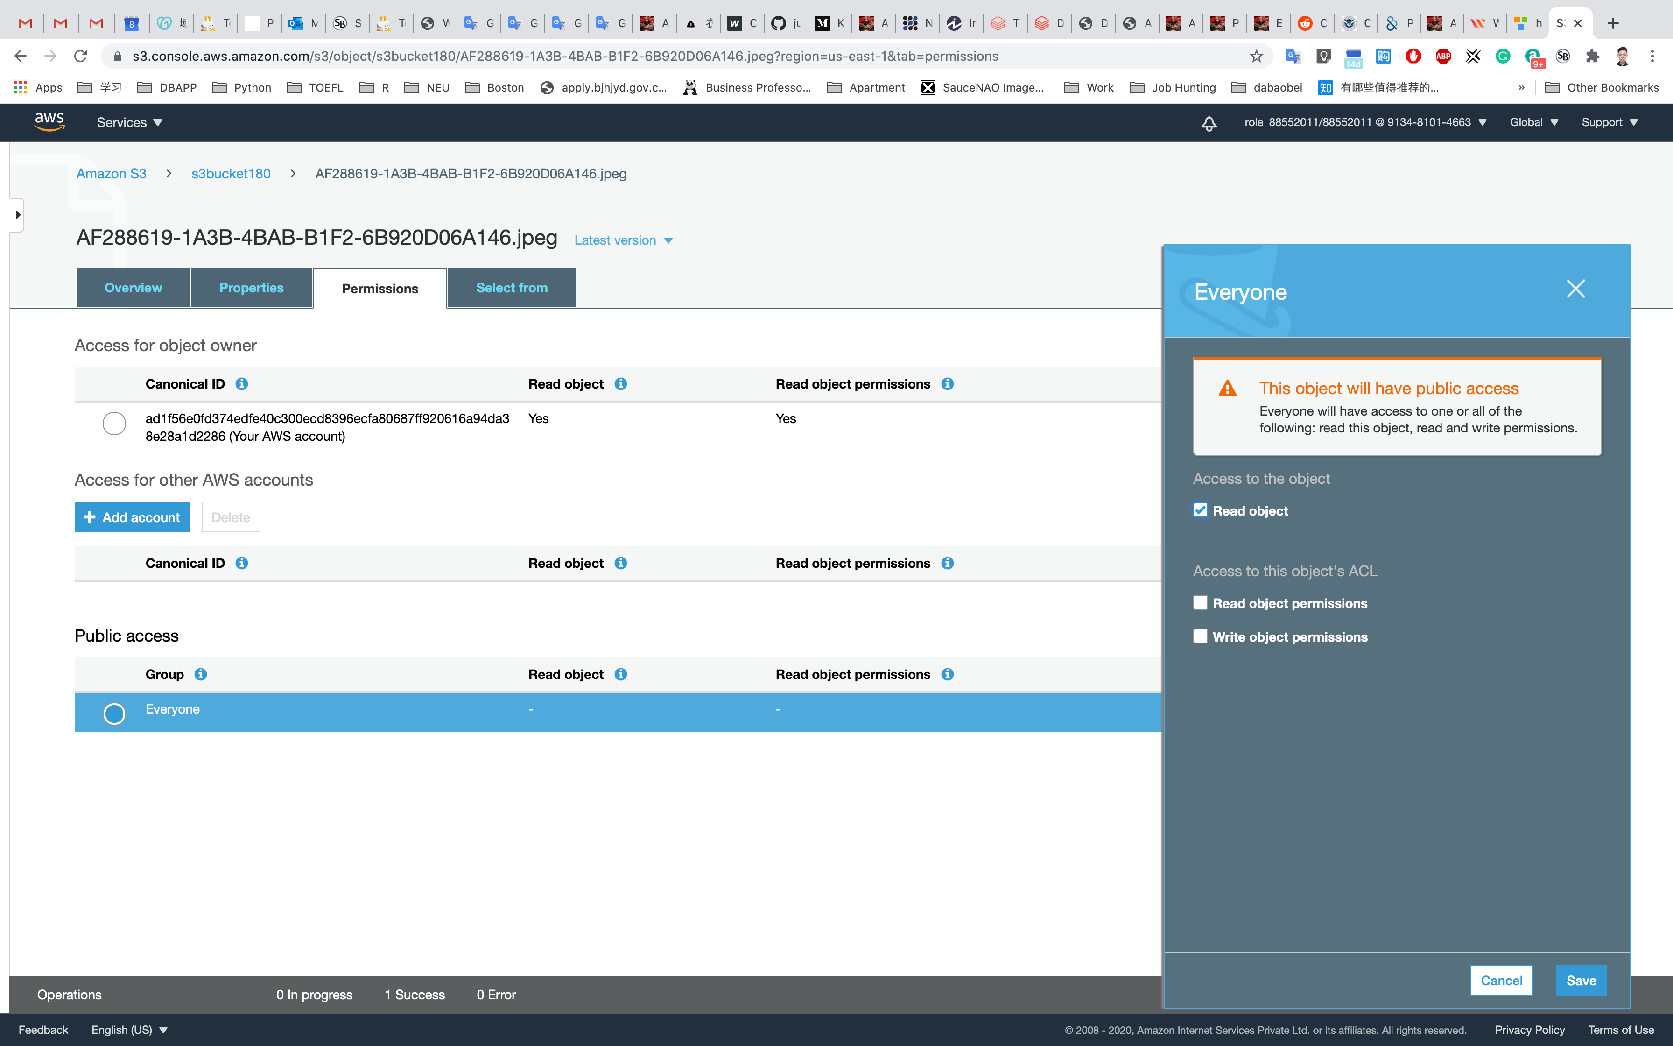This screenshot has height=1046, width=1673.
Task: Click the AWS logo home icon
Action: [49, 122]
